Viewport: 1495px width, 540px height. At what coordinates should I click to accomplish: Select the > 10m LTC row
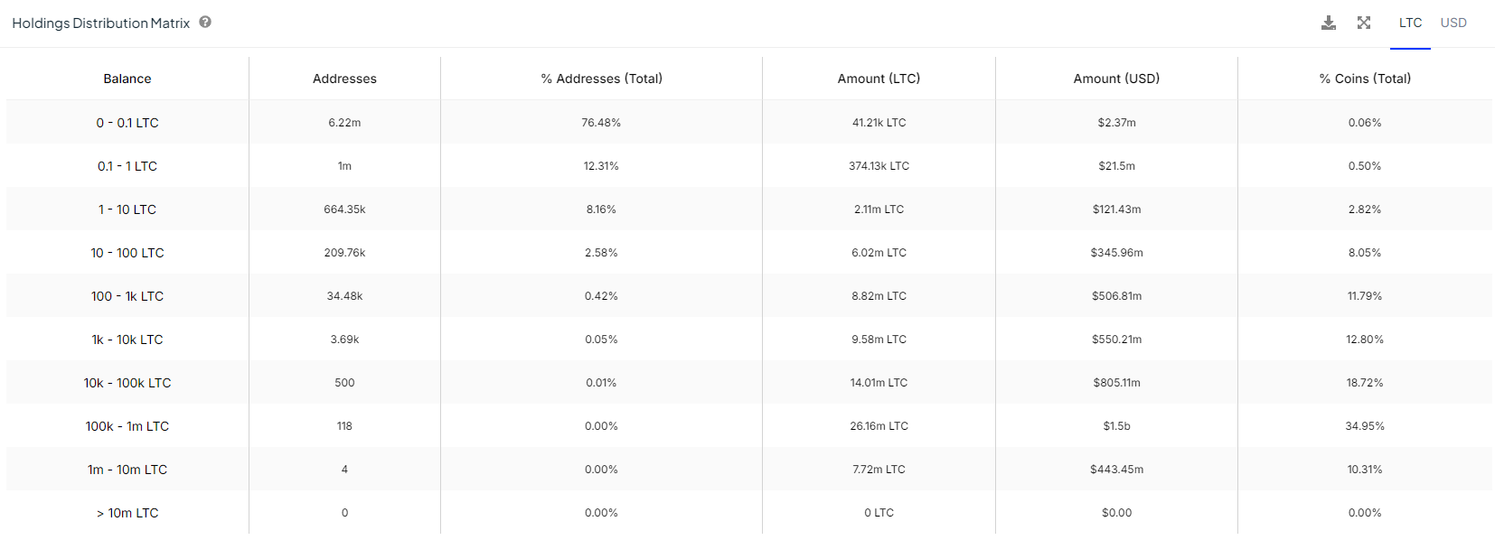(127, 513)
